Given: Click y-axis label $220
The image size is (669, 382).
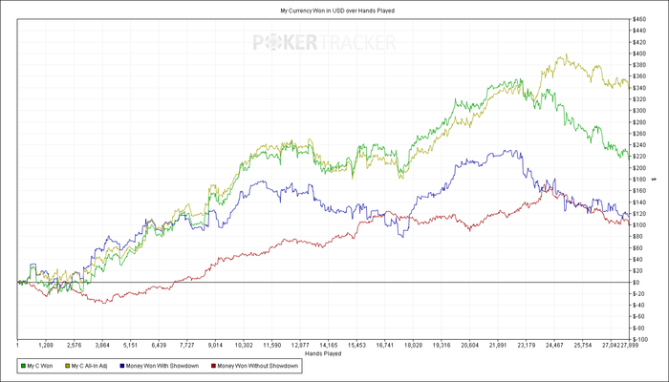Looking at the screenshot, I should click(638, 157).
